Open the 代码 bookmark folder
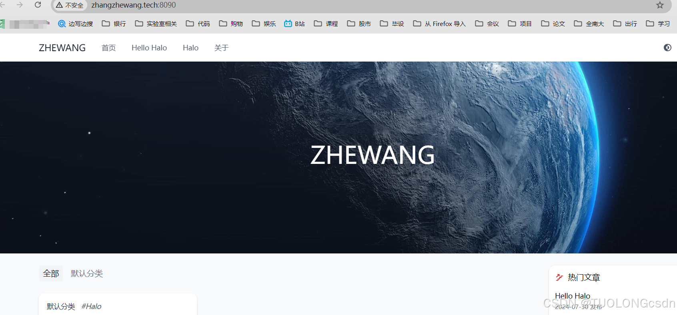Image resolution: width=677 pixels, height=315 pixels. (x=198, y=24)
